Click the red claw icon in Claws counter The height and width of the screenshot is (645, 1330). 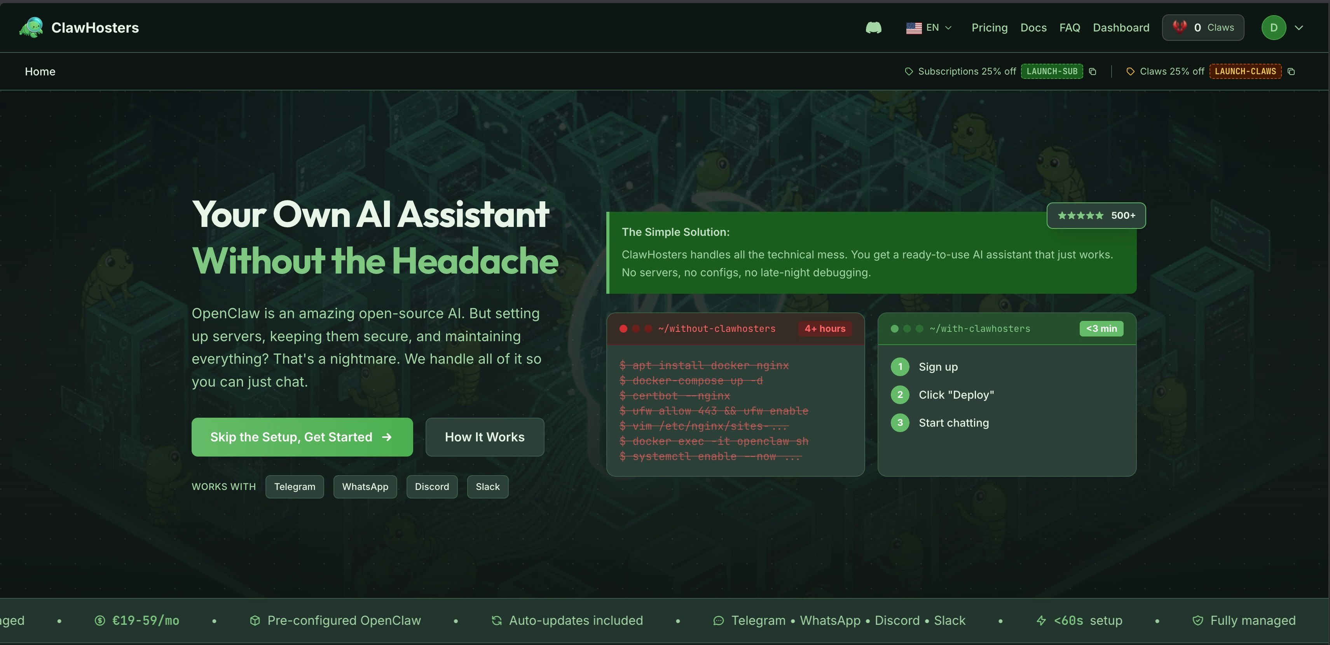pyautogui.click(x=1180, y=27)
